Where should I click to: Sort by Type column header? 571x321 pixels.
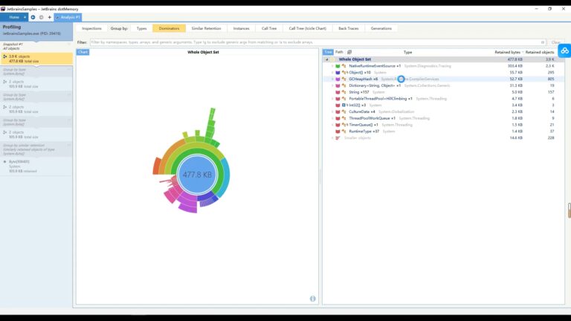pyautogui.click(x=407, y=52)
